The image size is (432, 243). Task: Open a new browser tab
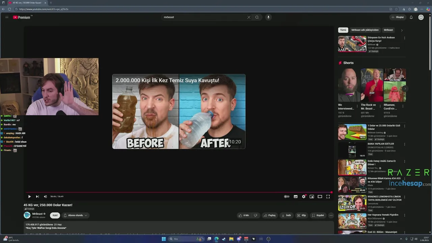click(x=51, y=3)
